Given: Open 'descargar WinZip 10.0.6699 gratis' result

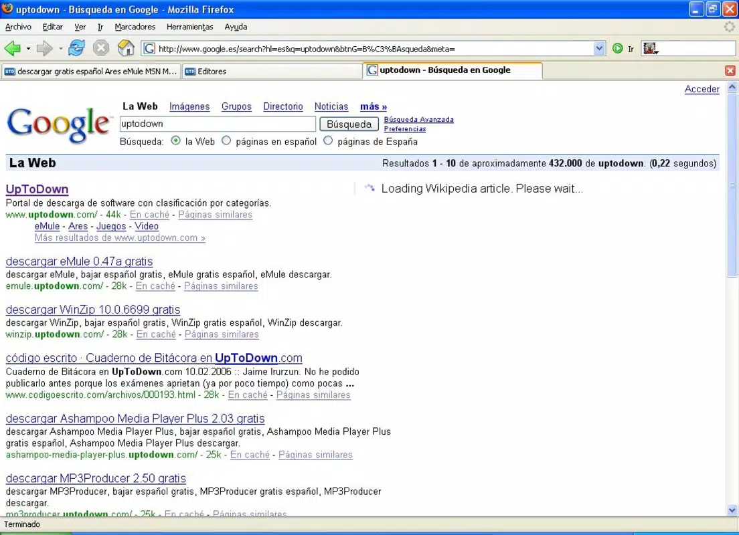Looking at the screenshot, I should (93, 310).
